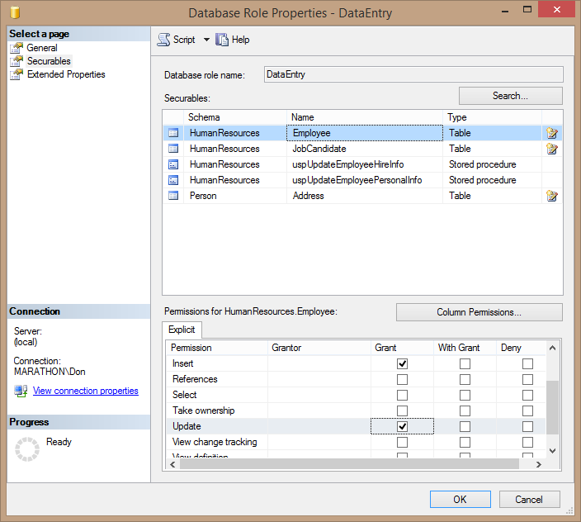Open the General page
Viewport: 581px width, 522px height.
click(42, 48)
